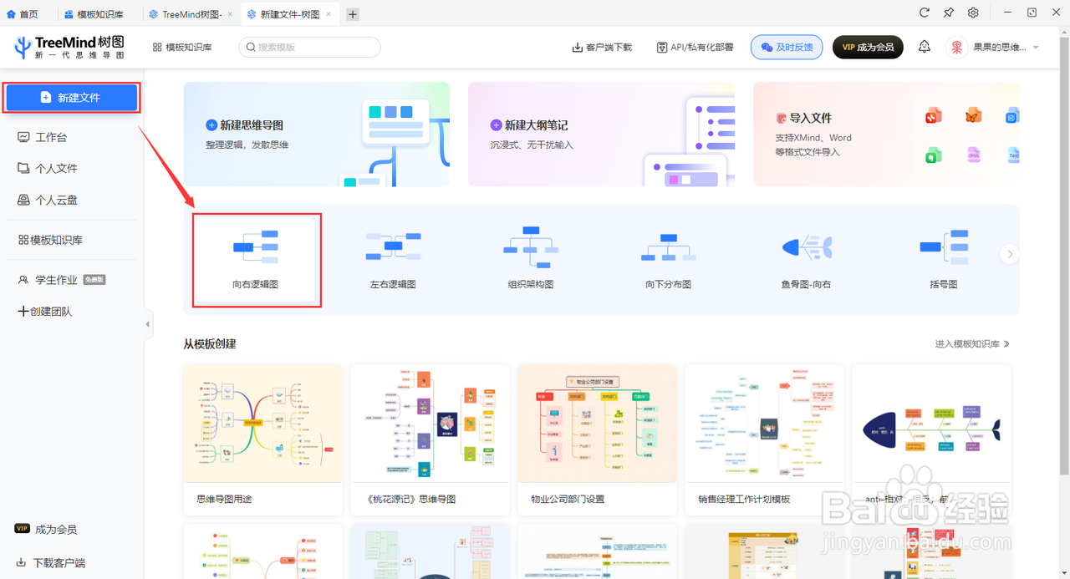Click the 及时反馈 feedback button

786,47
